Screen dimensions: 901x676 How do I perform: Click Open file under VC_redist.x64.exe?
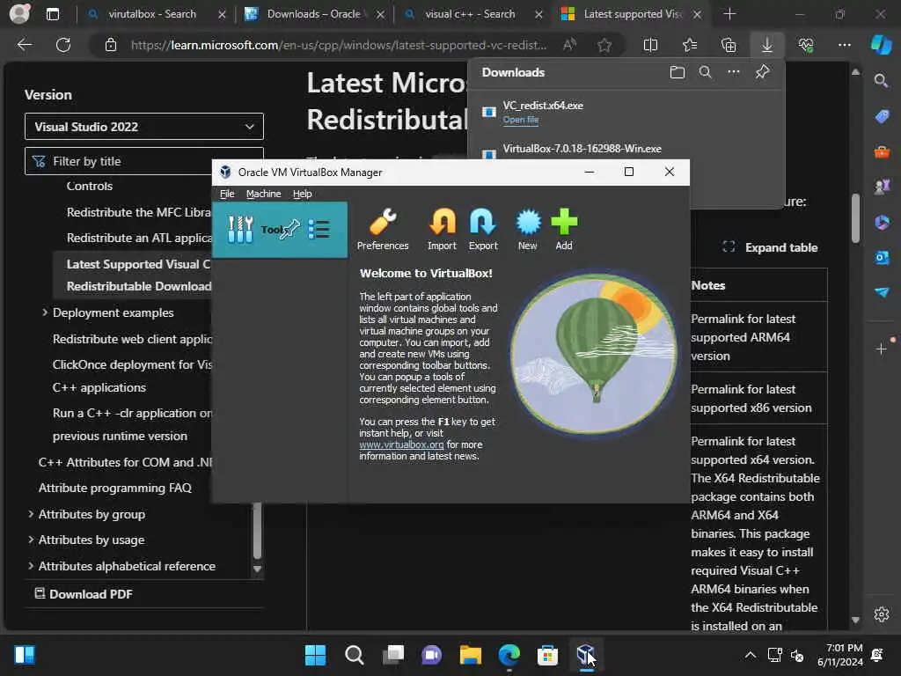[521, 120]
